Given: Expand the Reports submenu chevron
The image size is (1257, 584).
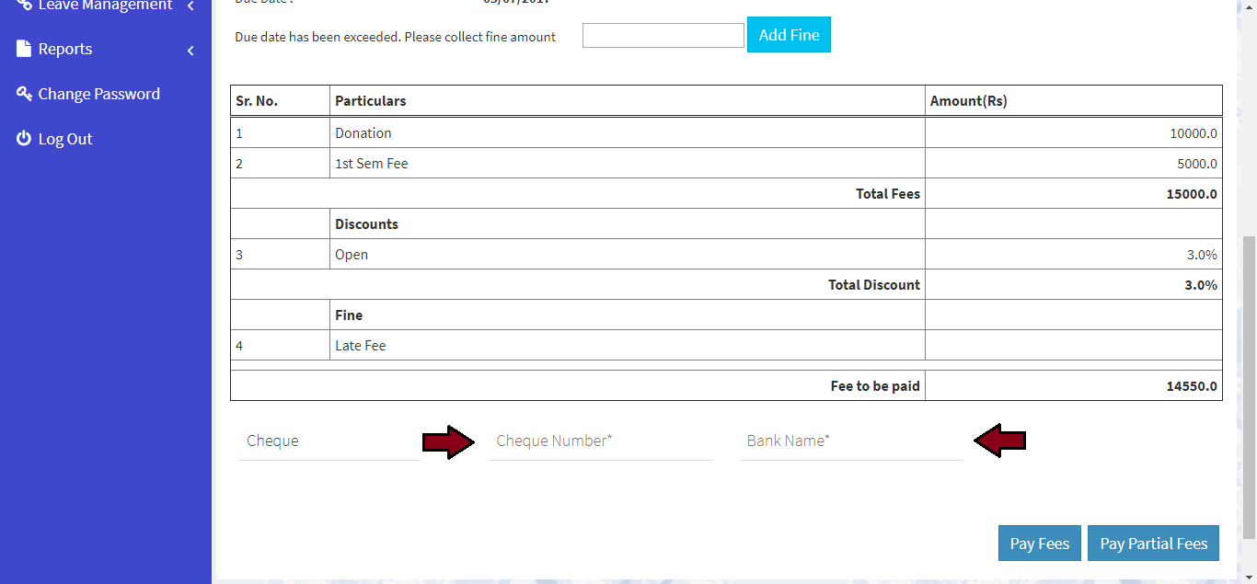Looking at the screenshot, I should 190,51.
